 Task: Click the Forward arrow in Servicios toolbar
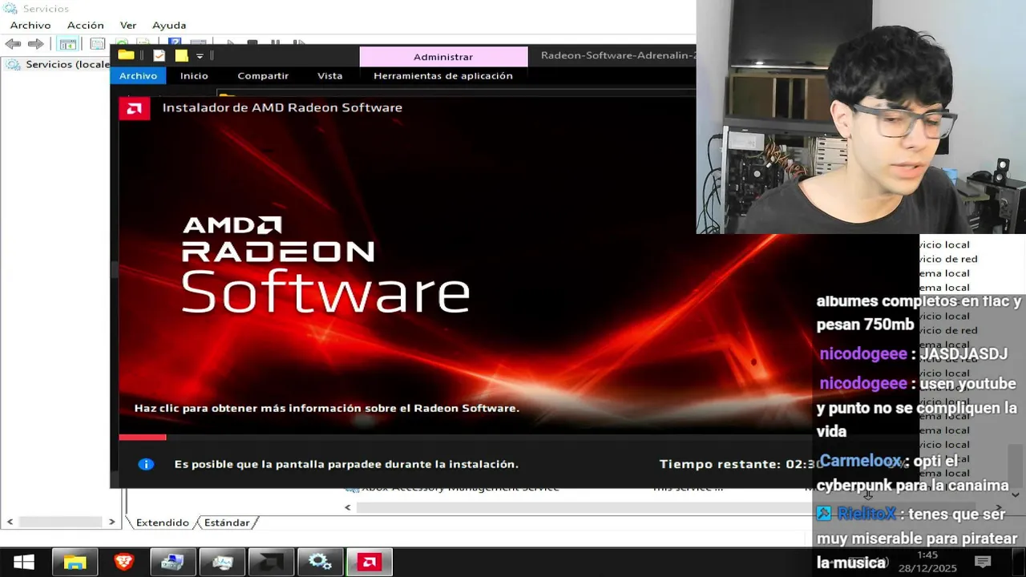coord(36,44)
